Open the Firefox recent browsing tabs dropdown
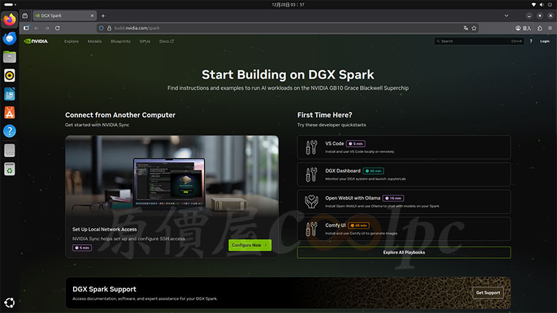Viewport: 557px width, 313px height. point(25,15)
